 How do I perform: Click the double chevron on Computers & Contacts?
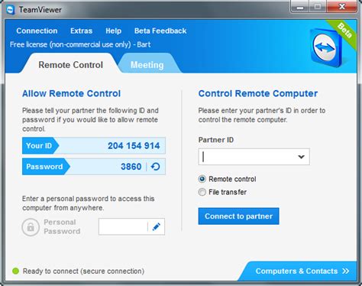(x=346, y=271)
